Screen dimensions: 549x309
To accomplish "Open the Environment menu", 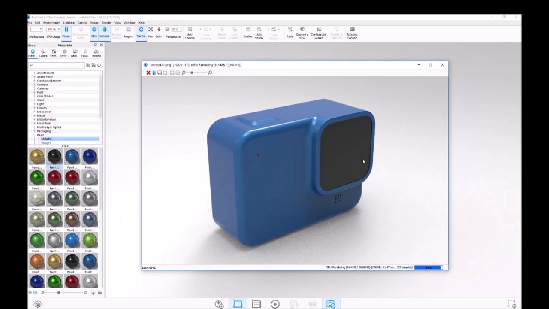I will (51, 23).
